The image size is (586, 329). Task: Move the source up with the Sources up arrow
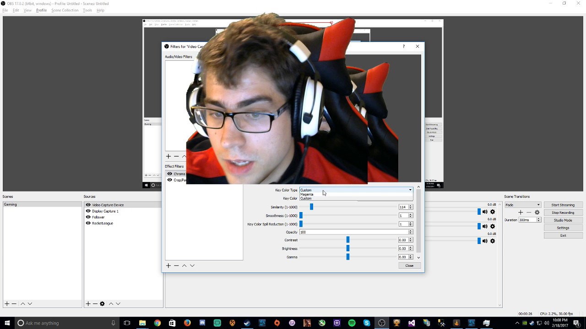pos(111,304)
